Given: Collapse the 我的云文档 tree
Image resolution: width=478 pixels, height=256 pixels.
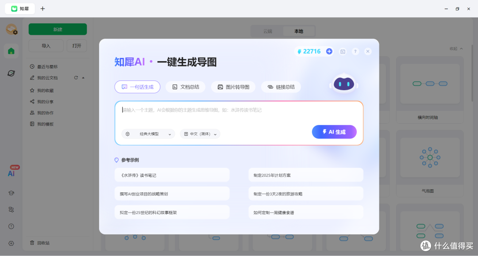Looking at the screenshot, I should (x=83, y=78).
